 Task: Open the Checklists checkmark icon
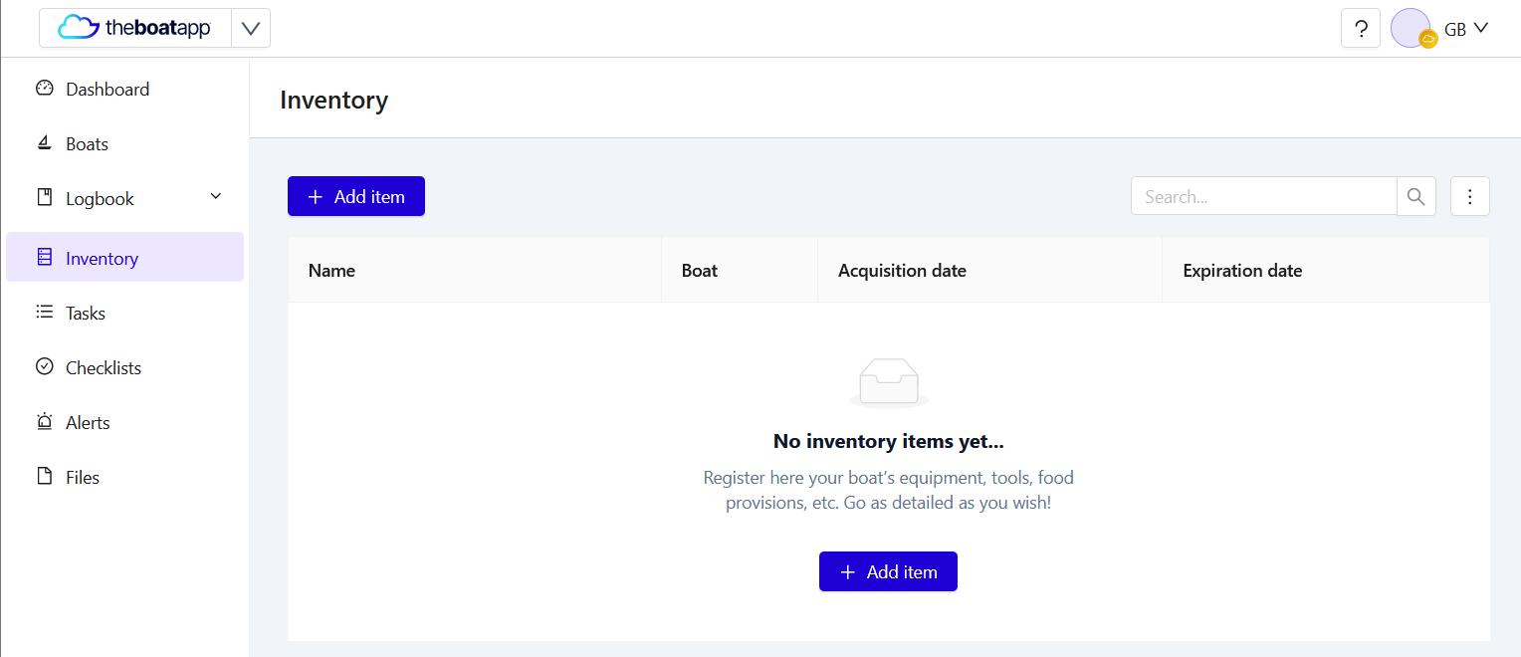coord(44,366)
